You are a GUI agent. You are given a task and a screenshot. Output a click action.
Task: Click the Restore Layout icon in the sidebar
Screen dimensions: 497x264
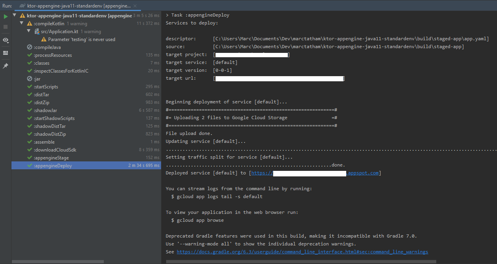pyautogui.click(x=6, y=53)
